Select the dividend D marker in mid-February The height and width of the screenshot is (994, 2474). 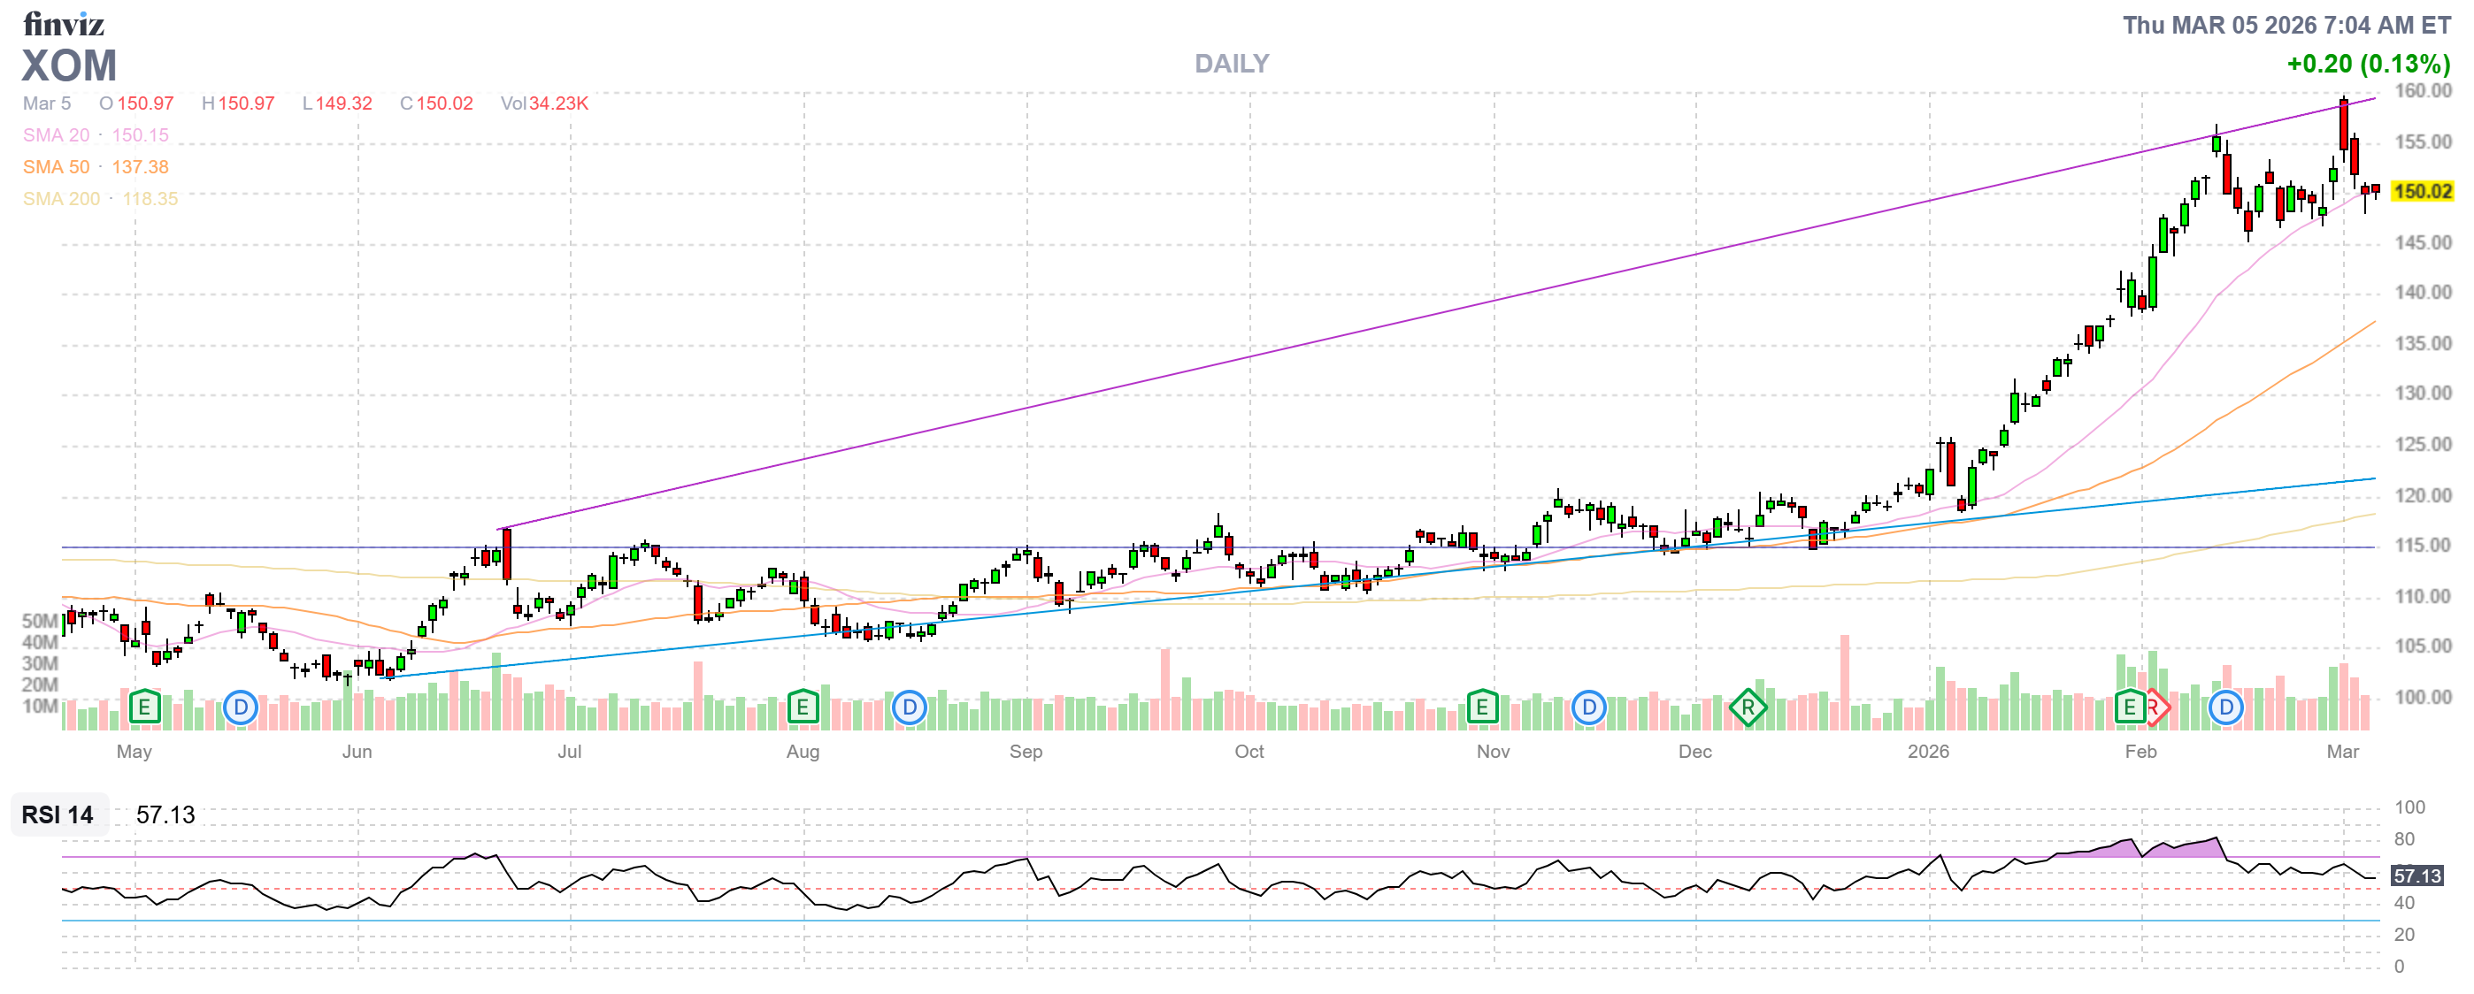[x=2225, y=708]
